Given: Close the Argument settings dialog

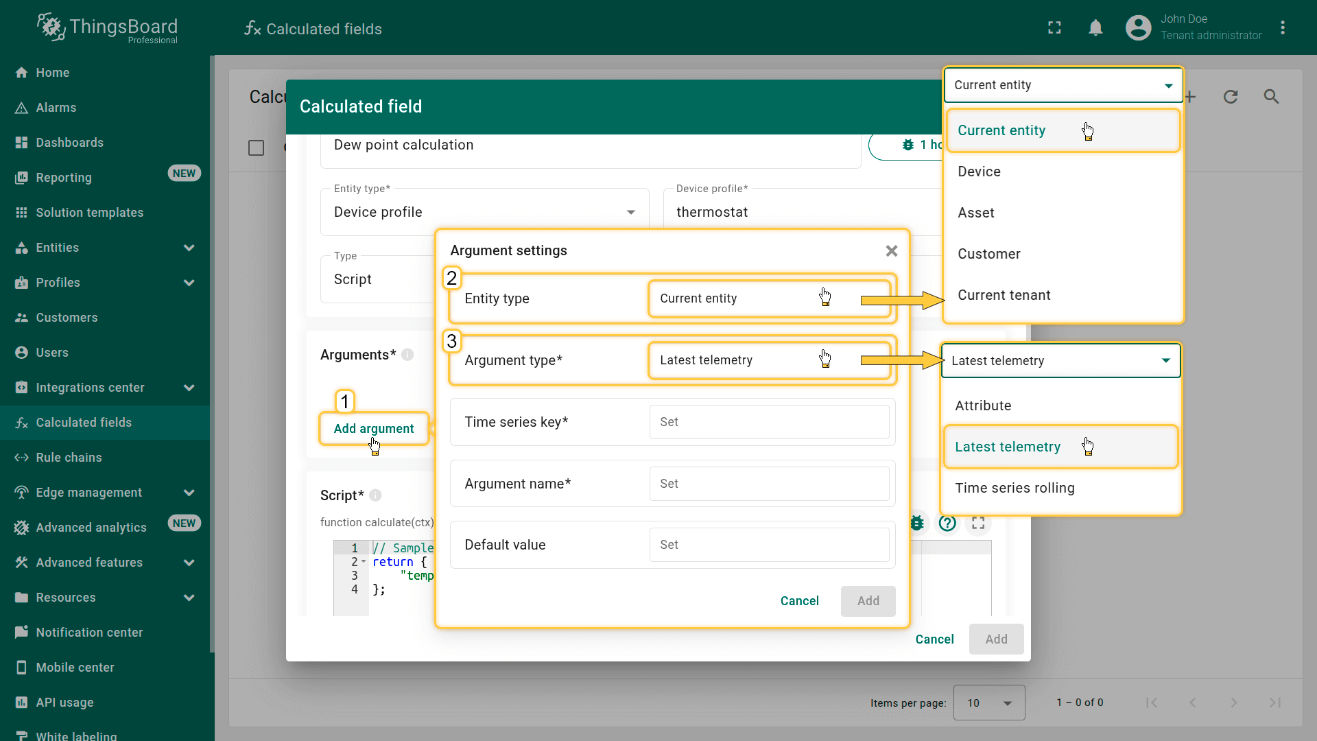Looking at the screenshot, I should click(891, 251).
